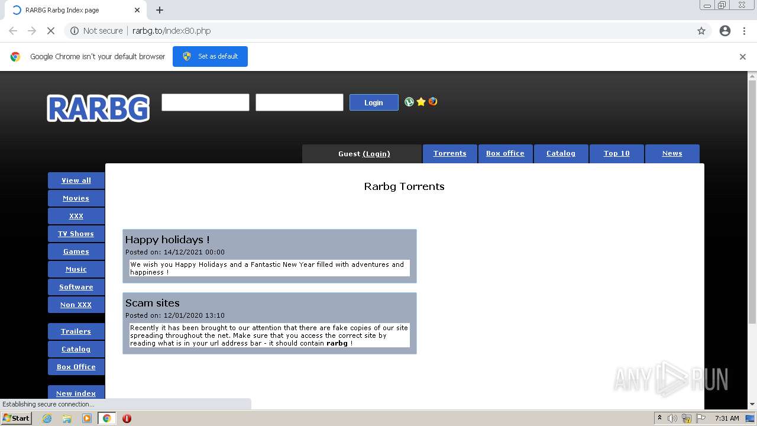Select XXX category in sidebar
The height and width of the screenshot is (426, 757).
coord(76,216)
